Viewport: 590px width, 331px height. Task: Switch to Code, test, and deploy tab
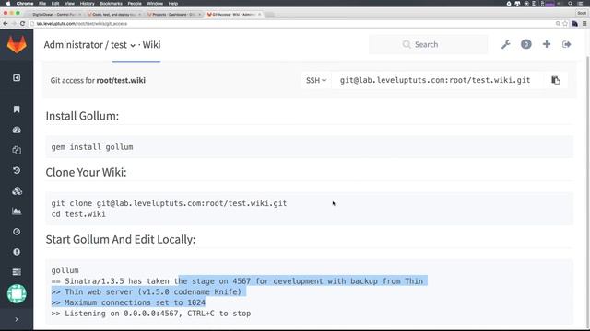point(114,15)
